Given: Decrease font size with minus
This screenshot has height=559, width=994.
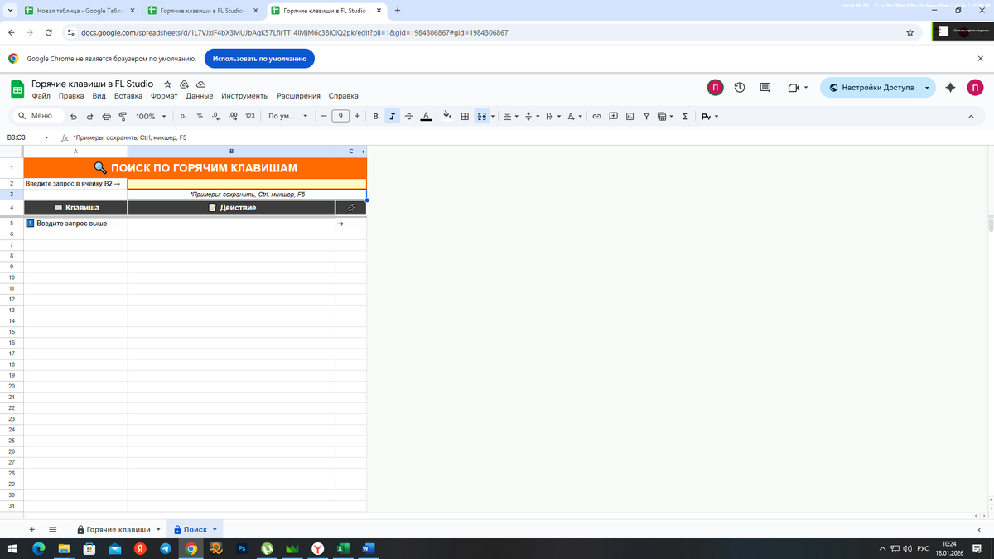Looking at the screenshot, I should (324, 116).
